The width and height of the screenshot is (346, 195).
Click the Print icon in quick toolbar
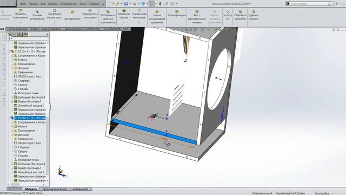pyautogui.click(x=135, y=4)
